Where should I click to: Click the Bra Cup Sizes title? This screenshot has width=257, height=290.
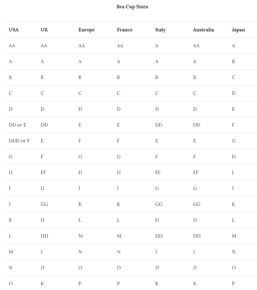tap(132, 7)
